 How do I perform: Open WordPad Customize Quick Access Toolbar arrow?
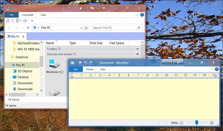point(95,63)
